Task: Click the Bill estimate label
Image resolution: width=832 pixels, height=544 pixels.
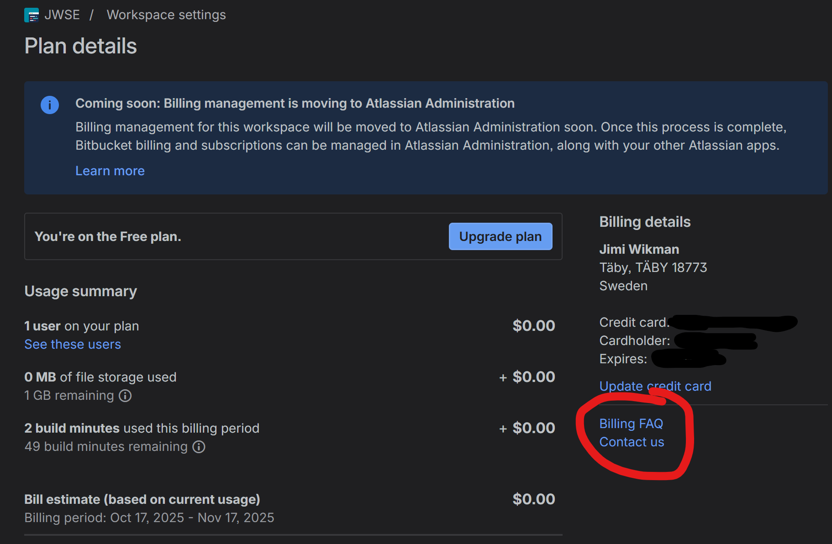Action: 142,499
